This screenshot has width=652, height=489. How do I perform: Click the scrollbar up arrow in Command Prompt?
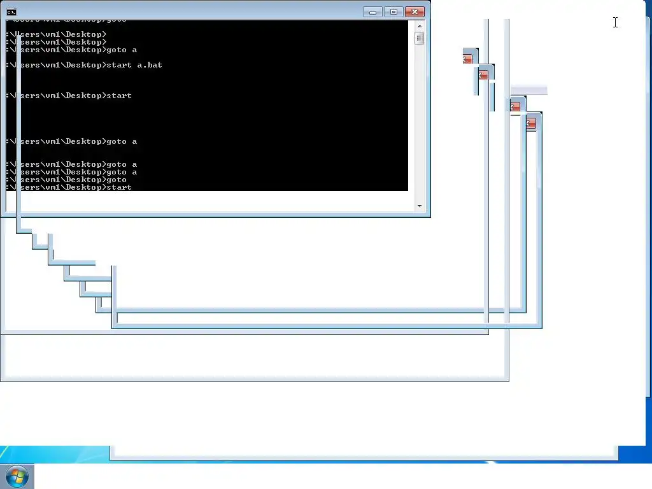419,26
